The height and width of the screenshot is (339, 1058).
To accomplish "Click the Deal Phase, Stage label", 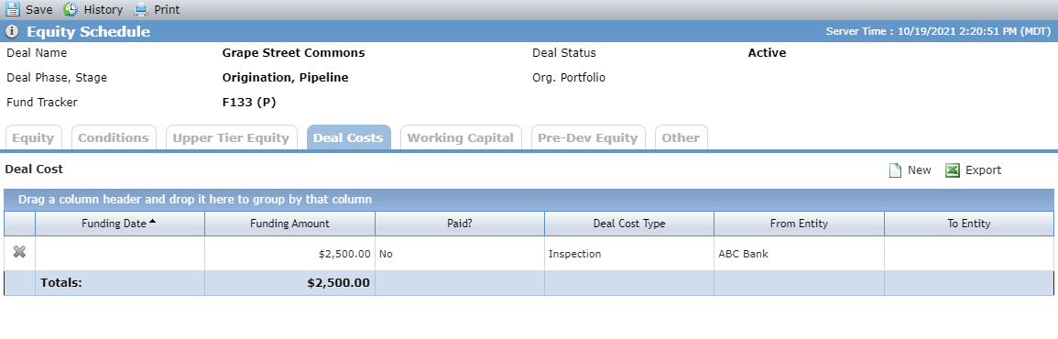I will pyautogui.click(x=57, y=78).
